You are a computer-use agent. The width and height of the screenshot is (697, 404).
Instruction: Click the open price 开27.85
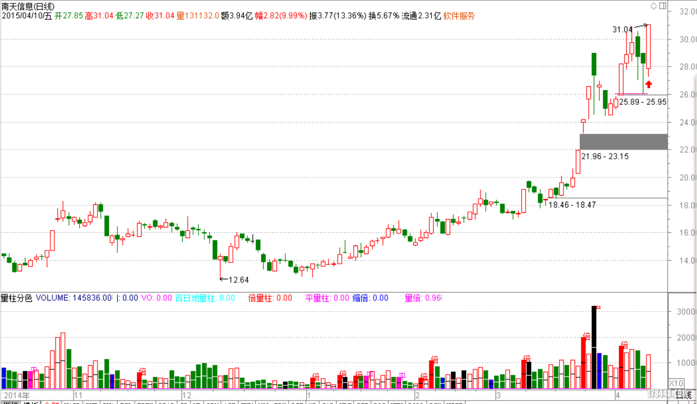[x=69, y=16]
